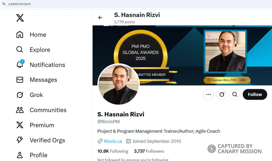
Task: Click the link chain icon beside Rizvis.ca
Action: pyautogui.click(x=100, y=141)
